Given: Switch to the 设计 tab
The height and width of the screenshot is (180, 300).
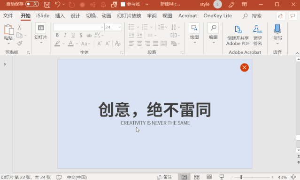Looking at the screenshot, I should 76,16.
